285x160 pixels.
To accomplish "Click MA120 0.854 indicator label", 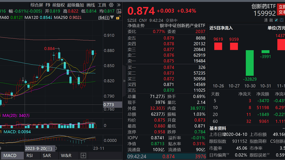I will [x=38, y=18].
